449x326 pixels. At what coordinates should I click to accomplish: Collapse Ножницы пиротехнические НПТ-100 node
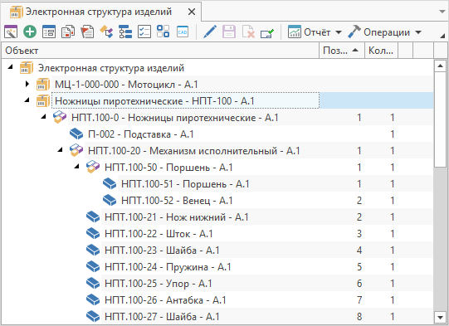click(27, 100)
